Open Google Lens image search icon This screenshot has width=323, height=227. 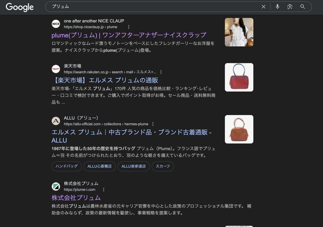tap(290, 7)
